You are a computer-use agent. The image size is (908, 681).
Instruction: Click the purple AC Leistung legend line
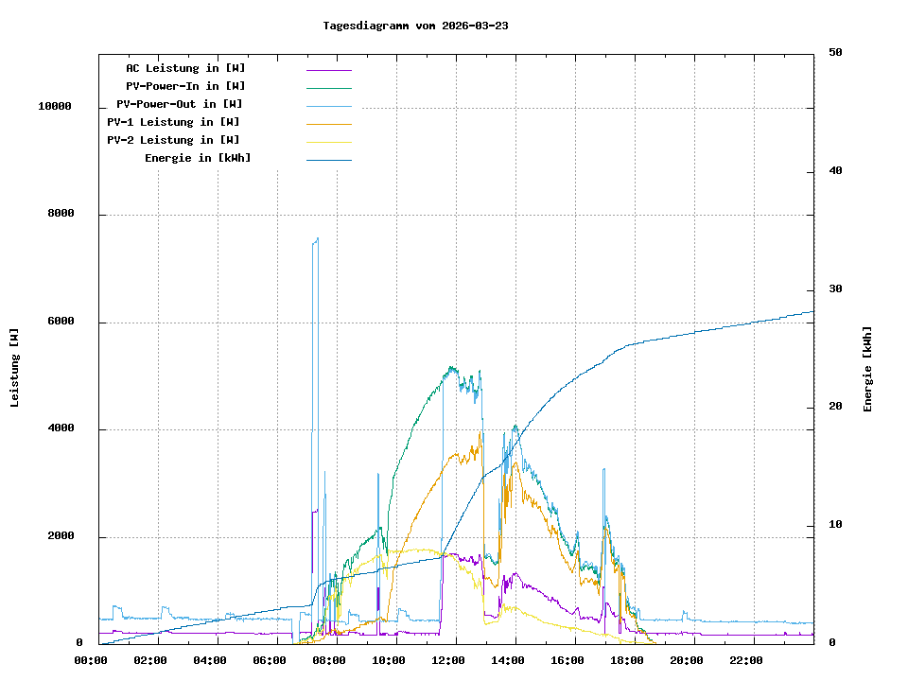[x=328, y=69]
